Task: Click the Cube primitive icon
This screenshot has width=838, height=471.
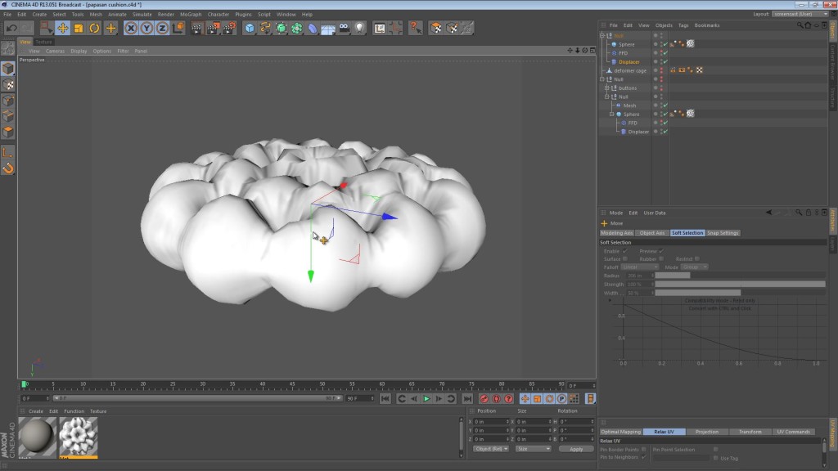Action: pos(250,28)
